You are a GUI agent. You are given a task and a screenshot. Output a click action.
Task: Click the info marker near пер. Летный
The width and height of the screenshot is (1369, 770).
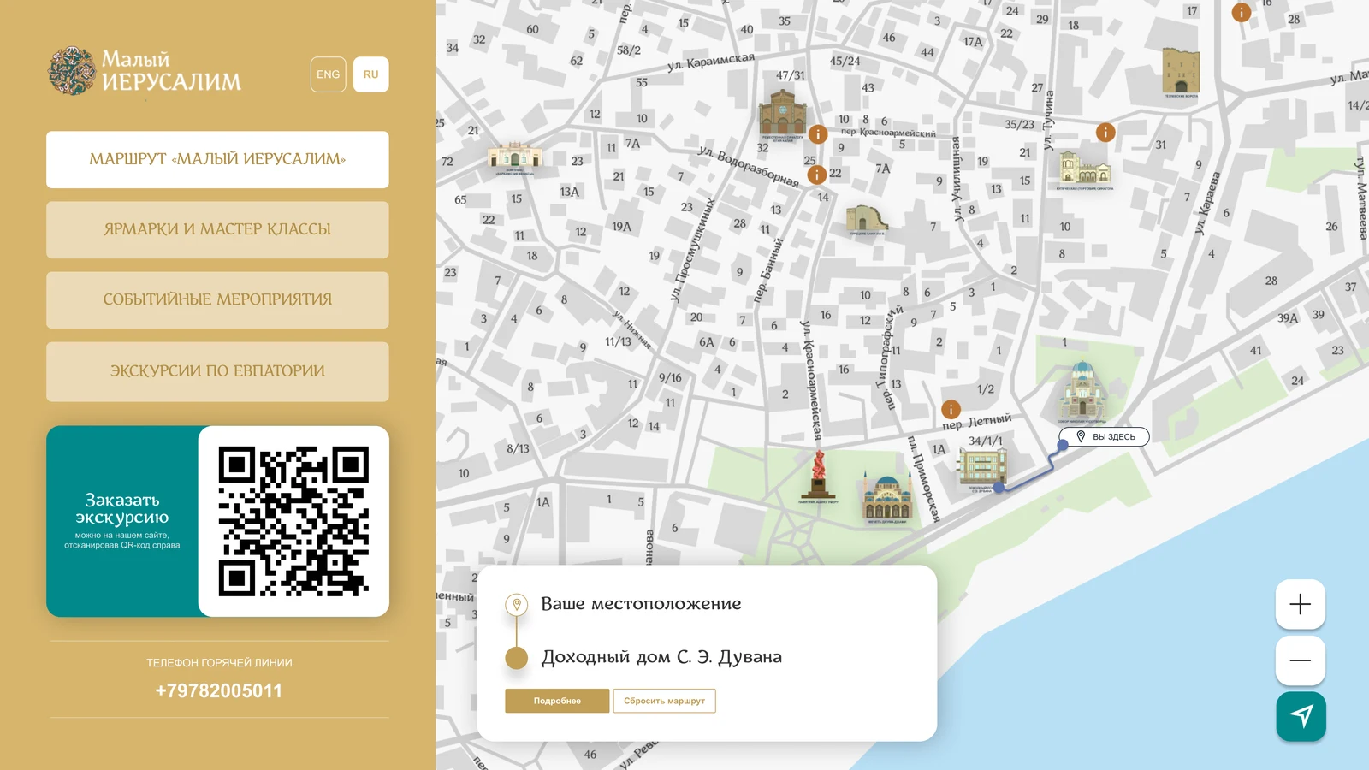[951, 410]
